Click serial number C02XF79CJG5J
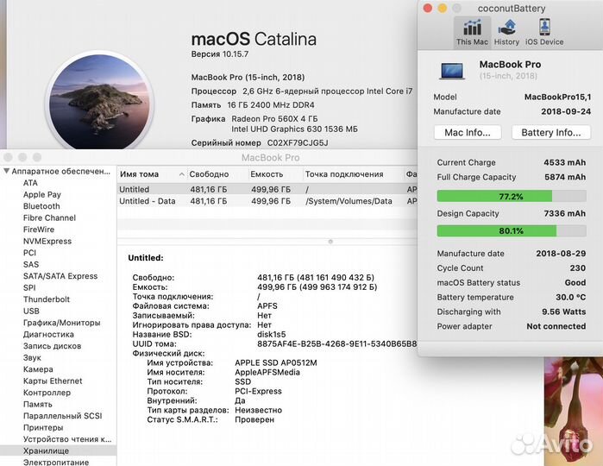Viewport: 603px width, 466px height. (x=298, y=142)
